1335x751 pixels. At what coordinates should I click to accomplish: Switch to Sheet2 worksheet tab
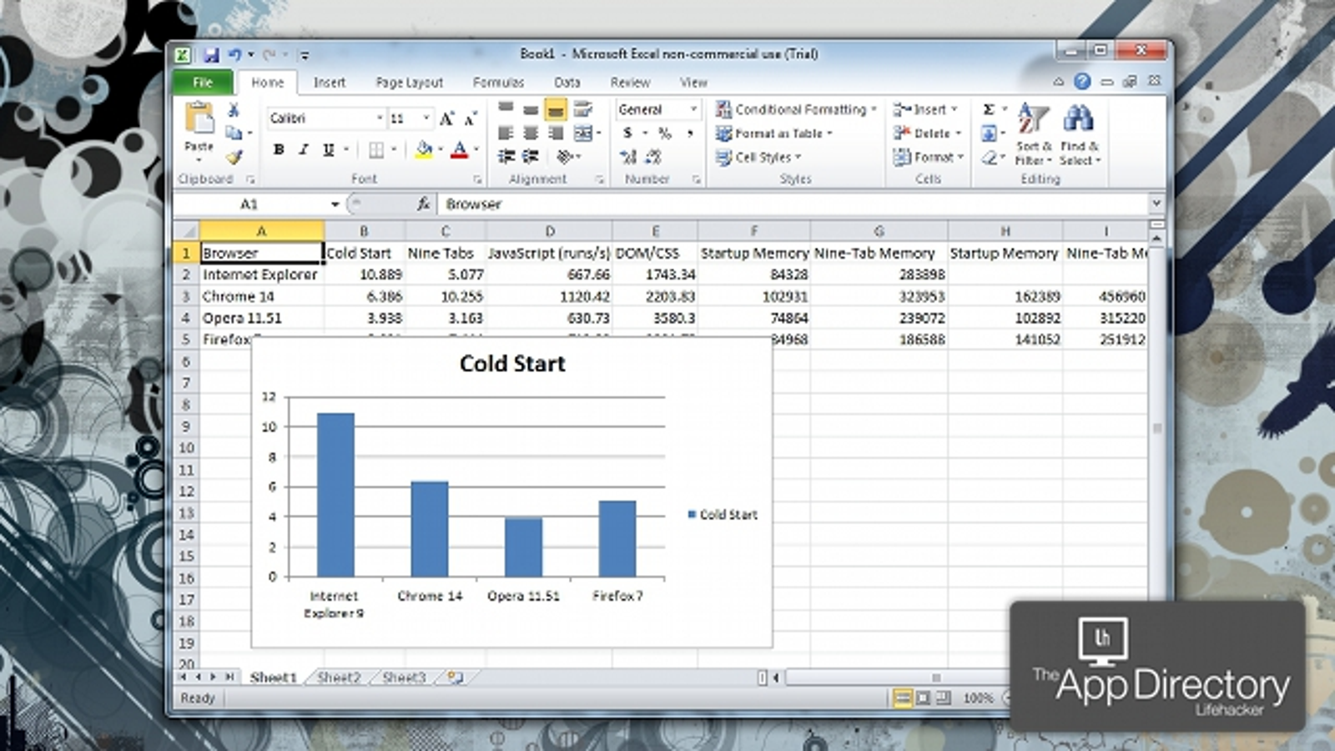click(339, 678)
